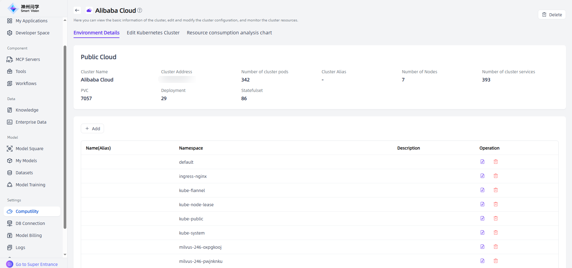
Task: Edit the kube-public namespace
Action: pos(482,219)
